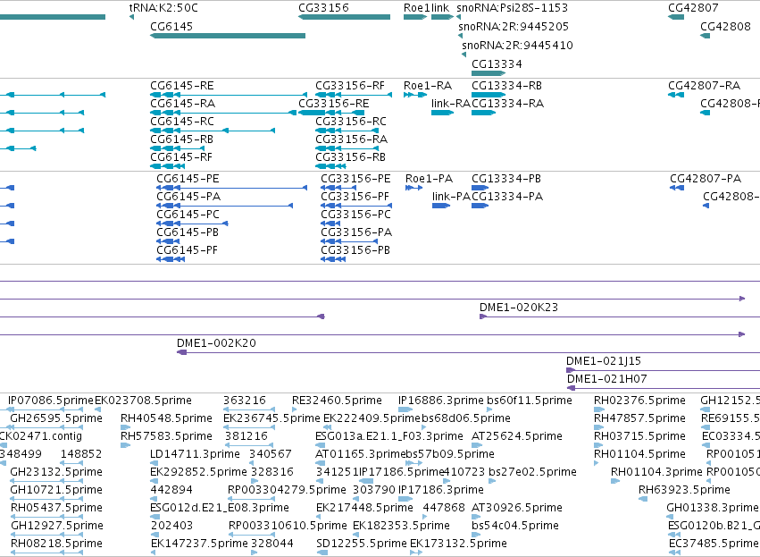Pick protein CG6145-PE

click(231, 188)
